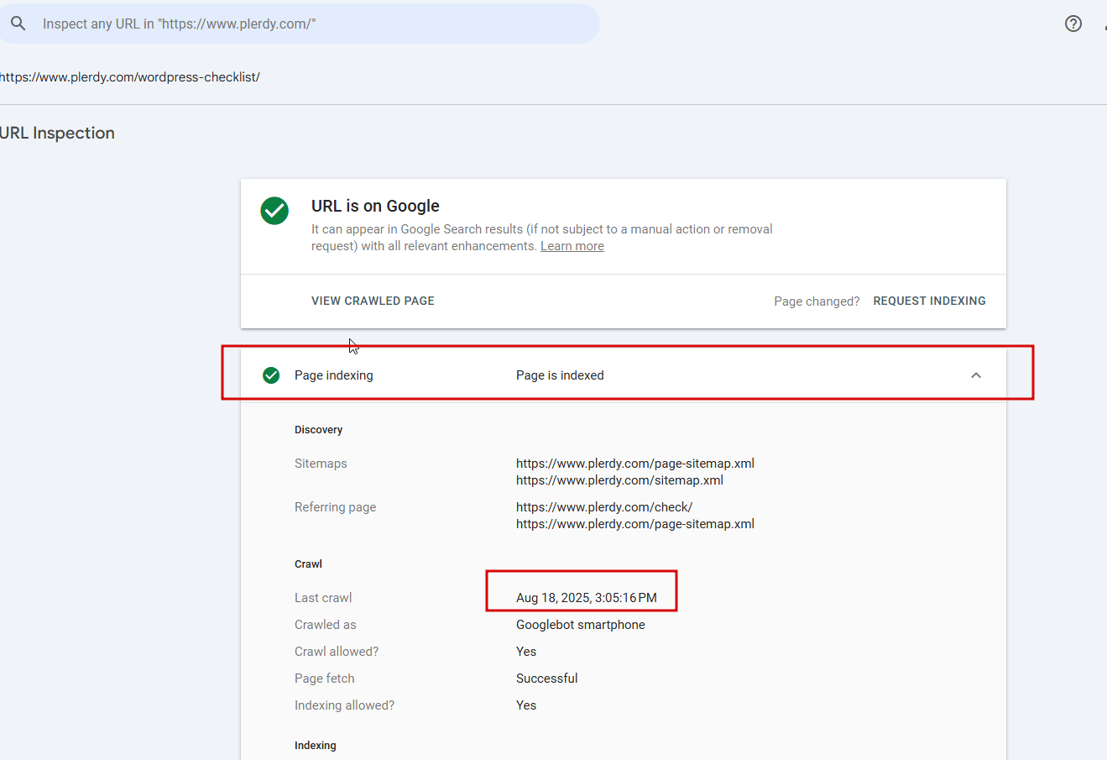1107x760 pixels.
Task: Click the Crawled as label
Action: (326, 625)
